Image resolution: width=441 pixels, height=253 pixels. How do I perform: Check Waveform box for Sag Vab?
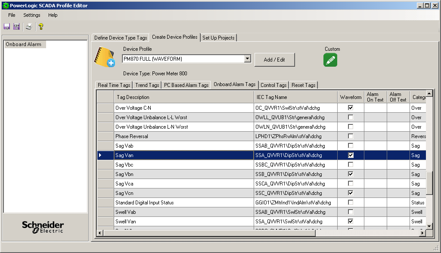[x=351, y=145]
